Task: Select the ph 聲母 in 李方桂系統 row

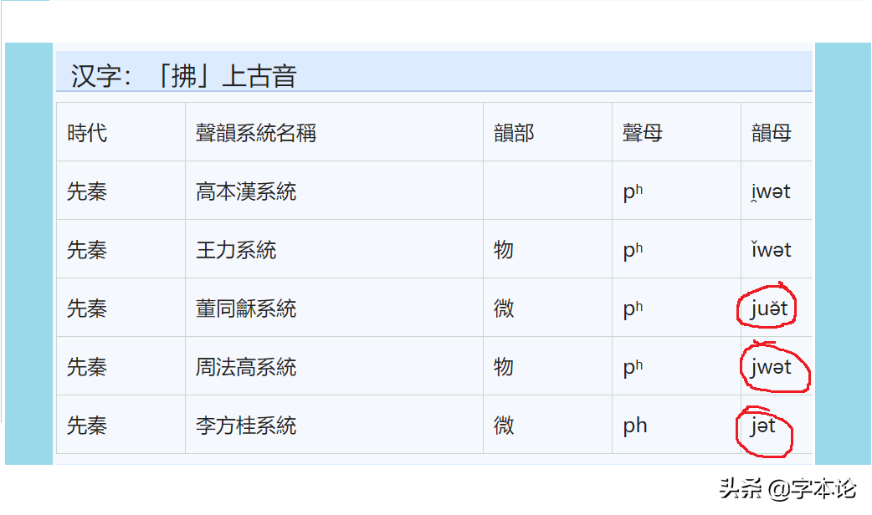Action: pos(635,426)
